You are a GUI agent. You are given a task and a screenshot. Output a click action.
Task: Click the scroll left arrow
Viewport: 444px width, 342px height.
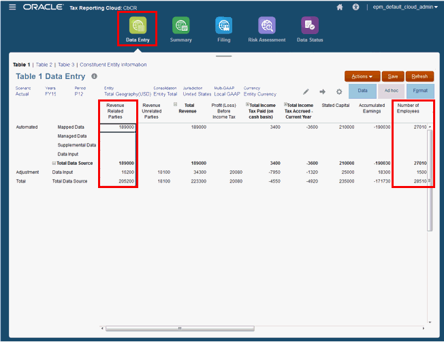tap(102, 328)
